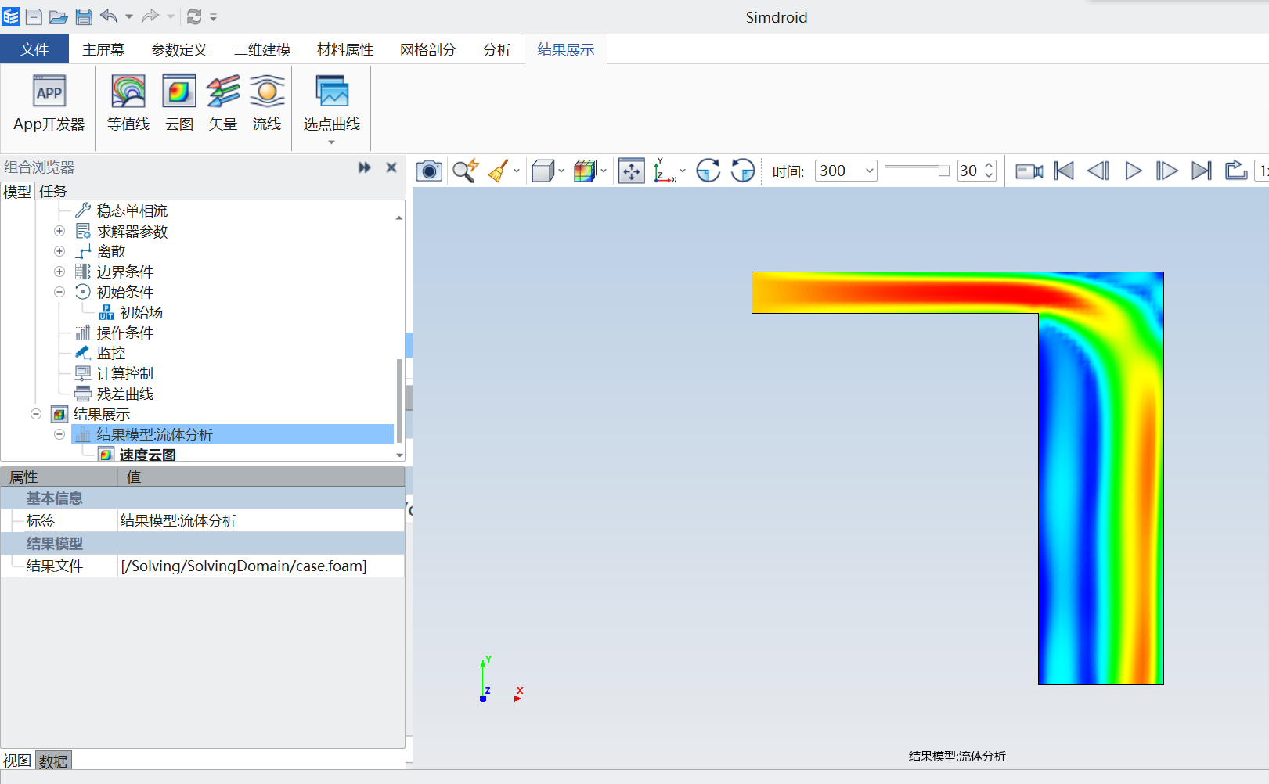Viewport: 1269px width, 784px height.
Task: Click the broom clear tool
Action: coord(498,171)
